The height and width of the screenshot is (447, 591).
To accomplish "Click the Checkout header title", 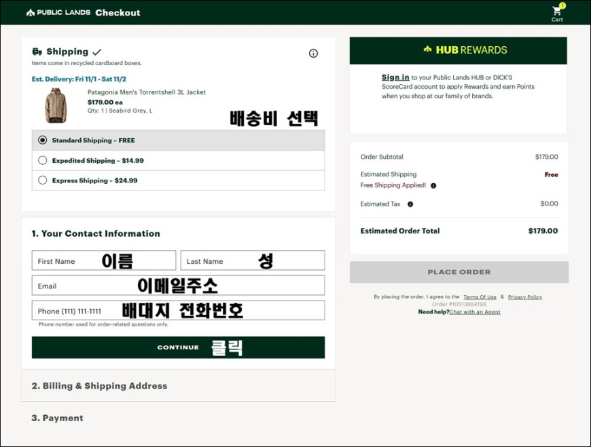I will (118, 13).
